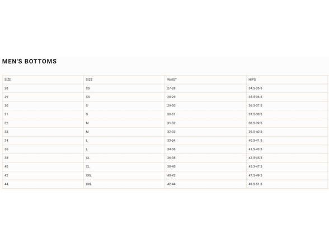Click the MEN'S BOTTOMS heading
This screenshot has height=247, width=329.
pos(29,62)
